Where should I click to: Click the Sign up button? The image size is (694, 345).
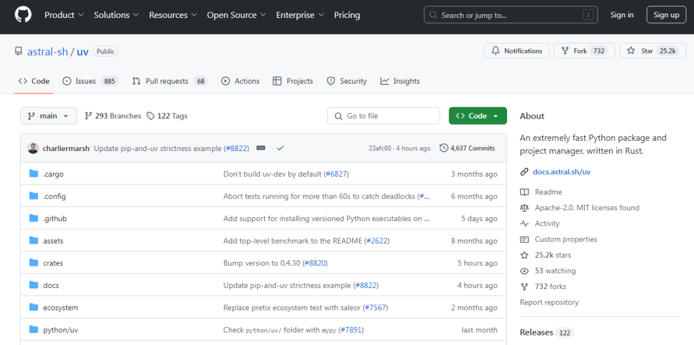pos(666,15)
